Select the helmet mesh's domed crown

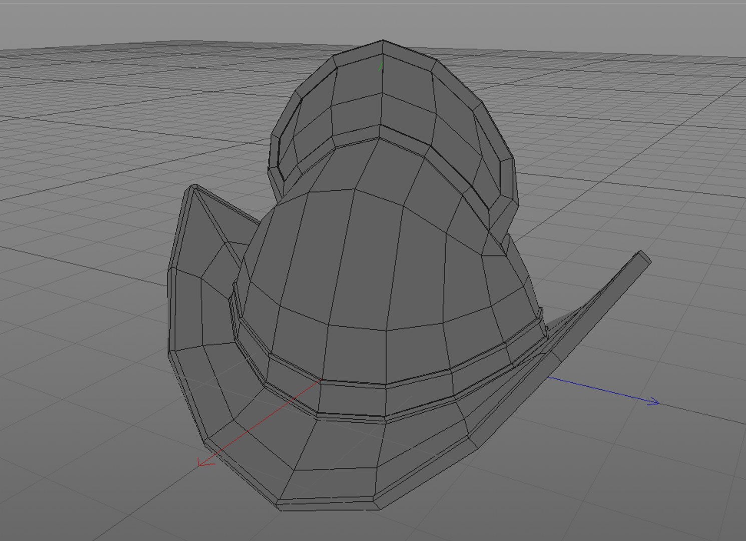386,260
